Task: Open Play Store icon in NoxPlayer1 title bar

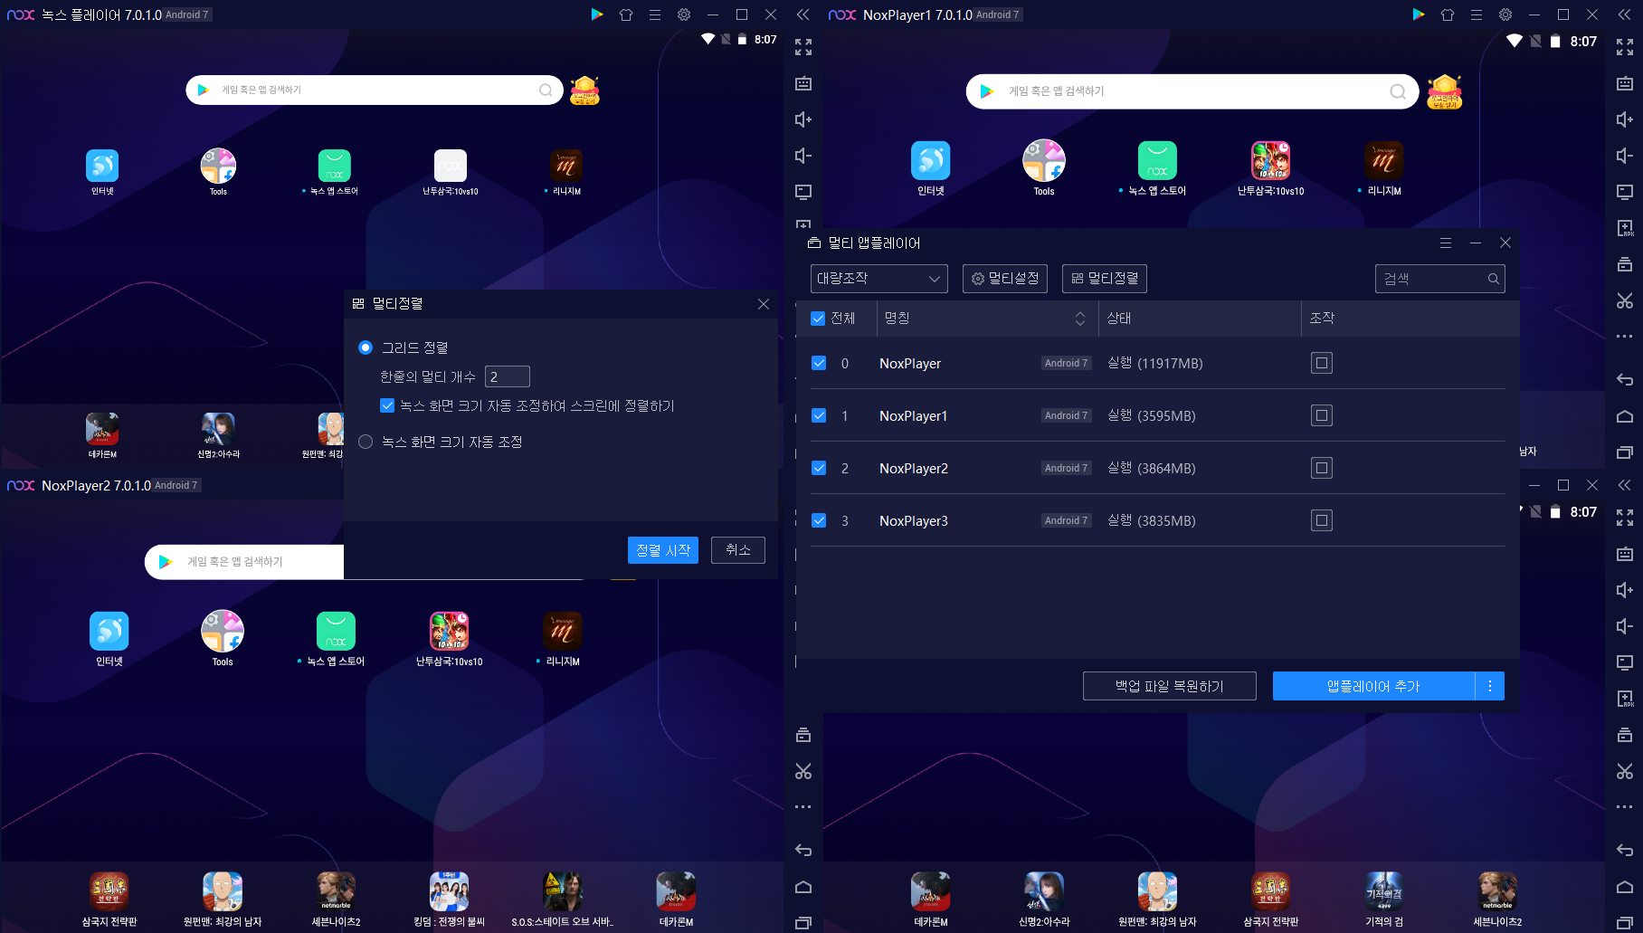Action: (x=1419, y=14)
